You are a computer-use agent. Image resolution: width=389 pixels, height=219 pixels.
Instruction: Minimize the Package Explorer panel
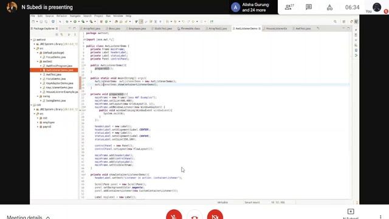[70, 29]
